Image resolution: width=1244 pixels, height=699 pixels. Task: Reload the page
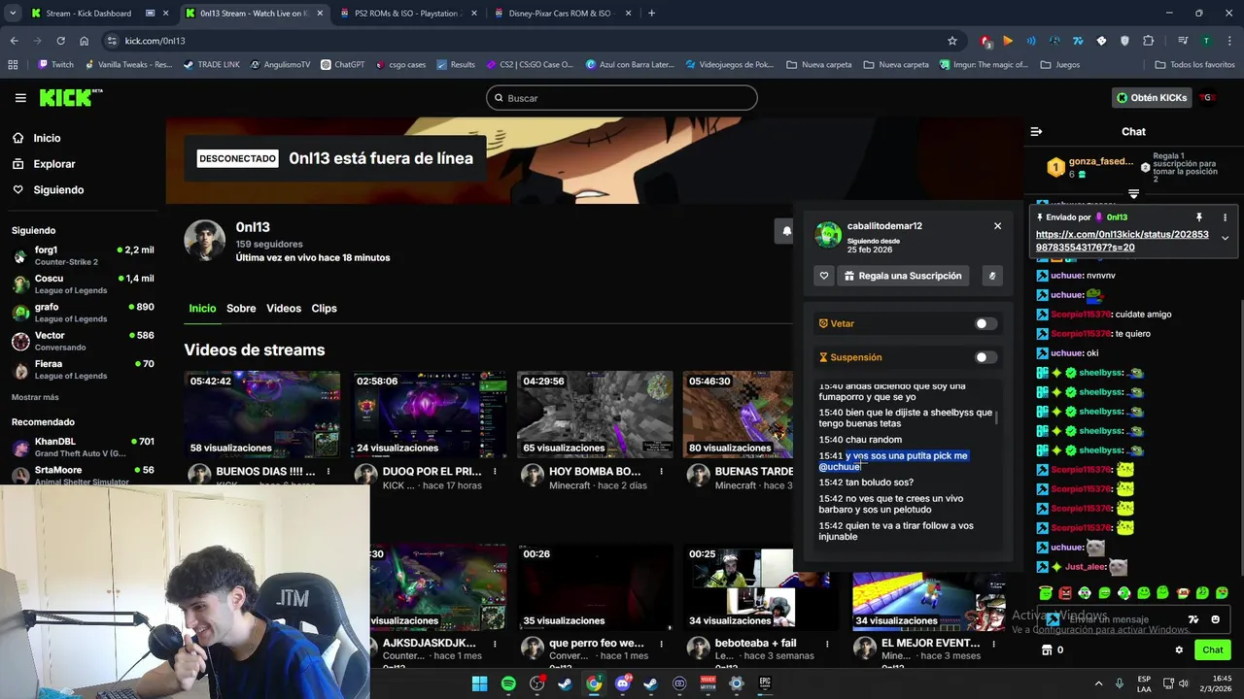[x=60, y=41]
